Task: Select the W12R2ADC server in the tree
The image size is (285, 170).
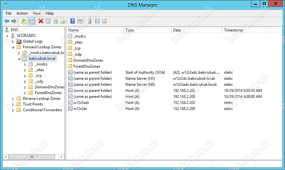Action: pyautogui.click(x=26, y=36)
